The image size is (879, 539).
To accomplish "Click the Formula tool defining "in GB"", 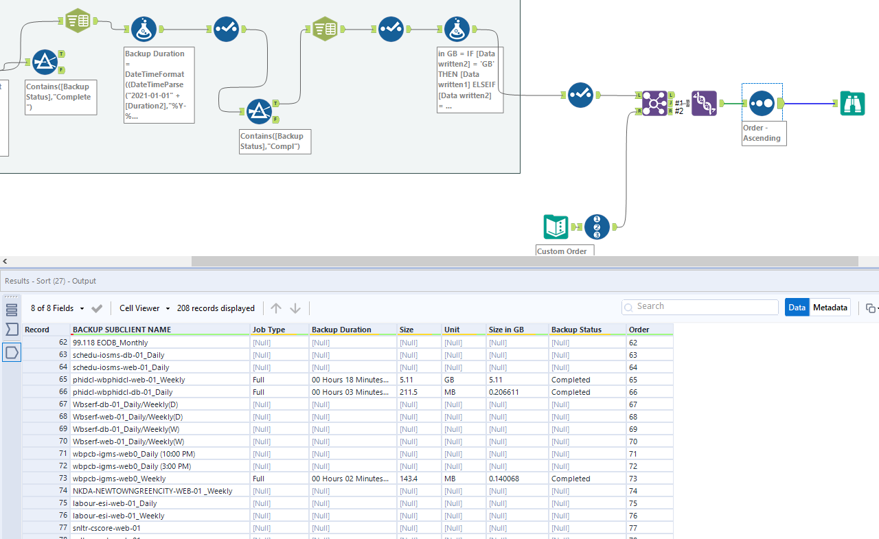I will (457, 29).
